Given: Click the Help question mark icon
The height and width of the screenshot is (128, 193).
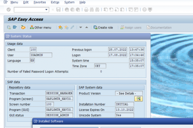Looking at the screenshot, I should click(144, 10).
